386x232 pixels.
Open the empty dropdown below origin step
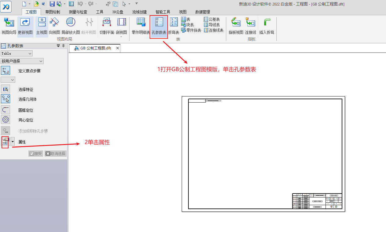click(8, 80)
